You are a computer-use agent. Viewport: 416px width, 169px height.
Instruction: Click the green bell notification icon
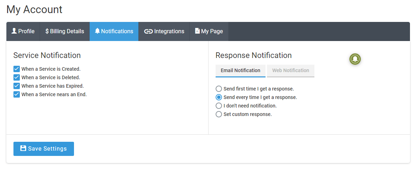(355, 59)
